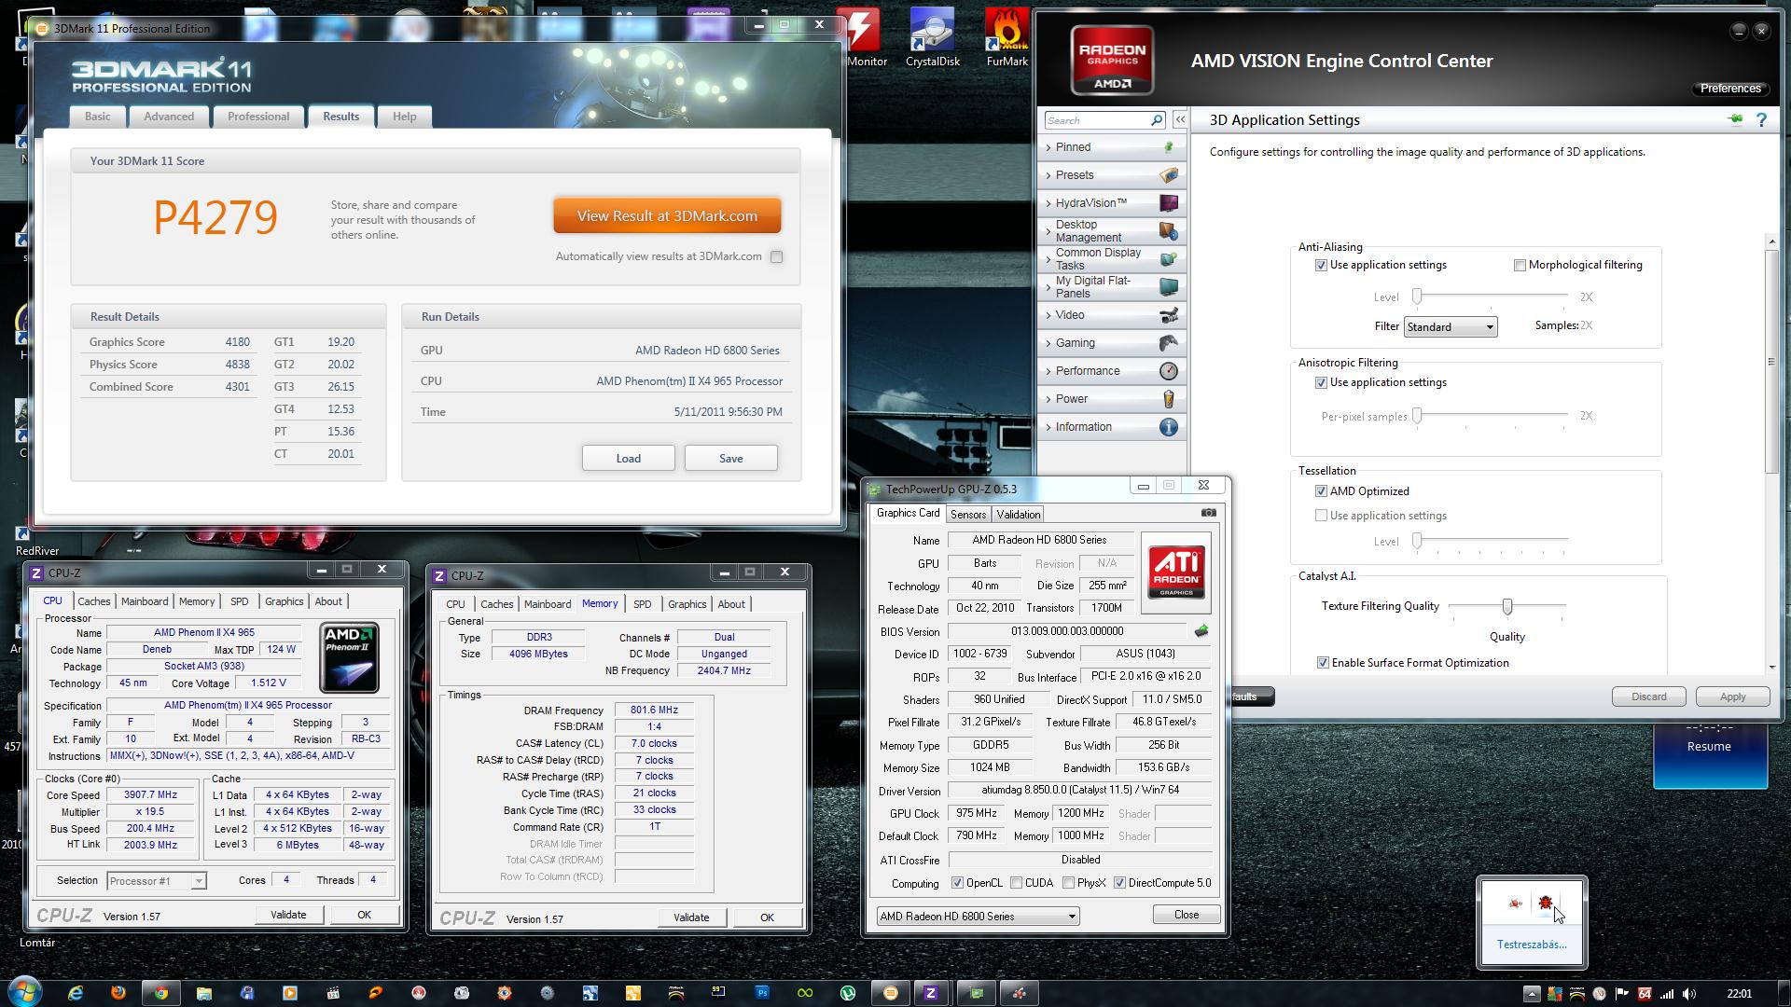Click the Firefox icon in the taskbar
Image resolution: width=1791 pixels, height=1007 pixels.
click(x=118, y=993)
